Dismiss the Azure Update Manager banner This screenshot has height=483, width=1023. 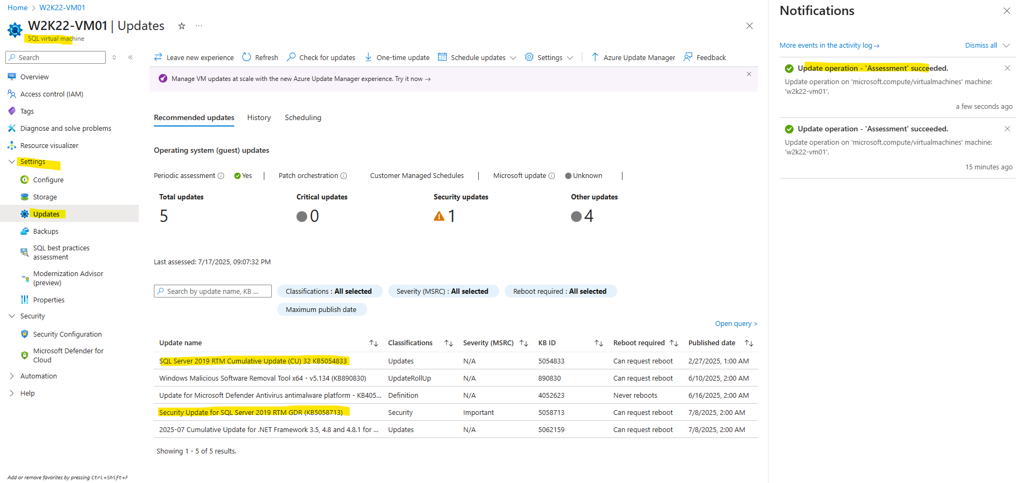pyautogui.click(x=749, y=74)
